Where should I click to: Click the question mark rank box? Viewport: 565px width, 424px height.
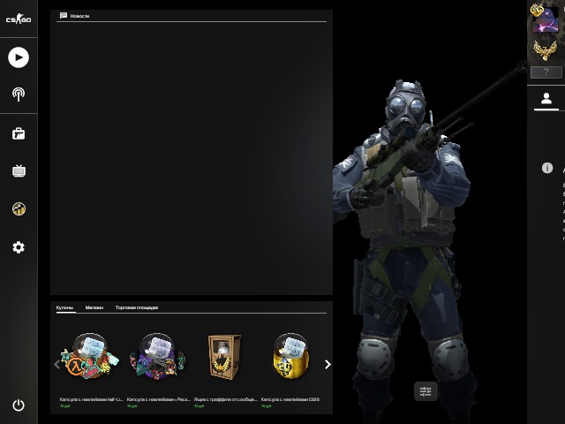pos(546,72)
